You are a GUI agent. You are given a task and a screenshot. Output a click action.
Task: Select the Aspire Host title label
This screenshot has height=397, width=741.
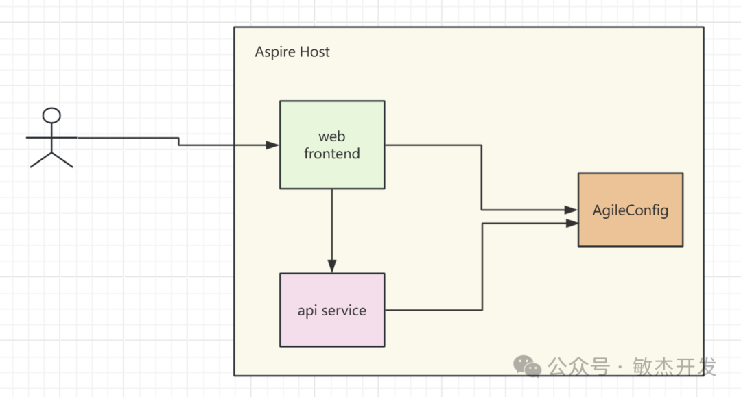pos(292,51)
